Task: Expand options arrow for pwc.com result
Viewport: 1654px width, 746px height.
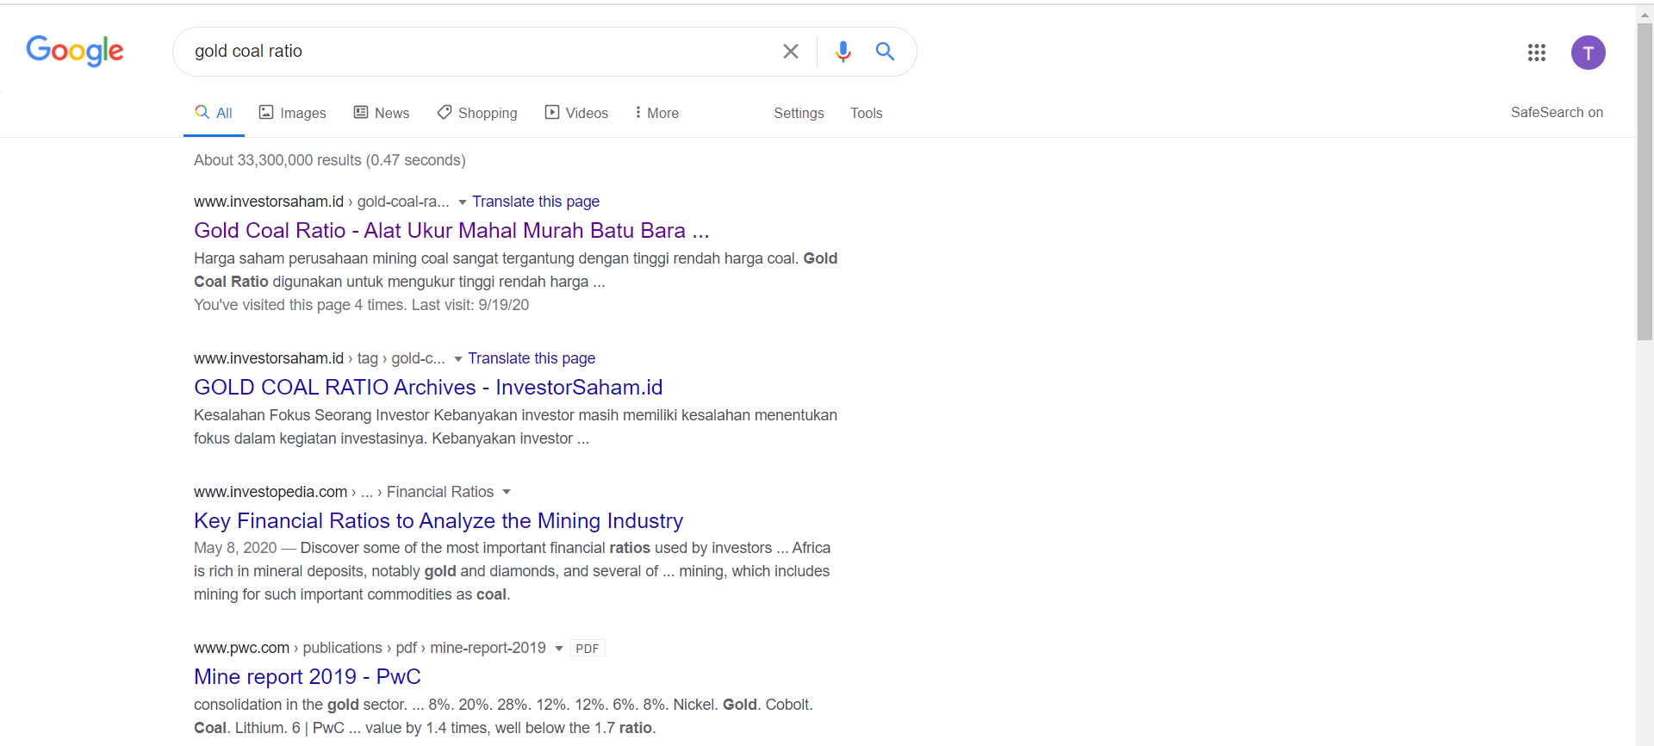Action: (x=559, y=649)
